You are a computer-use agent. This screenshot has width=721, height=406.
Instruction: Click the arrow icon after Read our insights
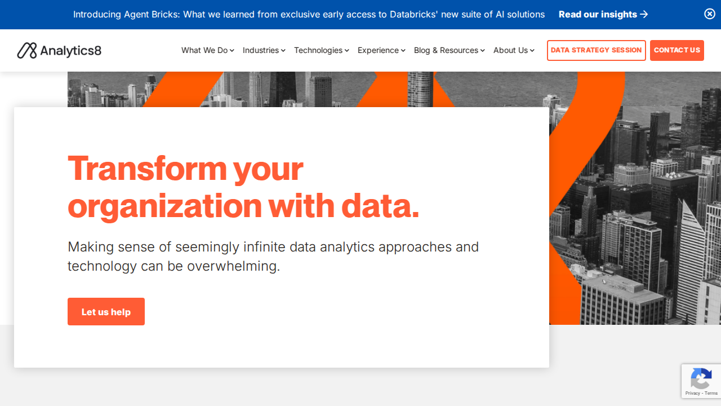click(x=644, y=15)
